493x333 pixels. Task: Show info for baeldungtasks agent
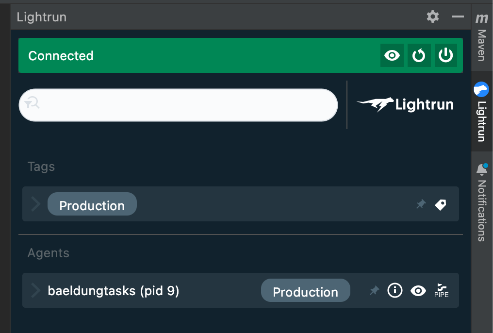coord(394,290)
